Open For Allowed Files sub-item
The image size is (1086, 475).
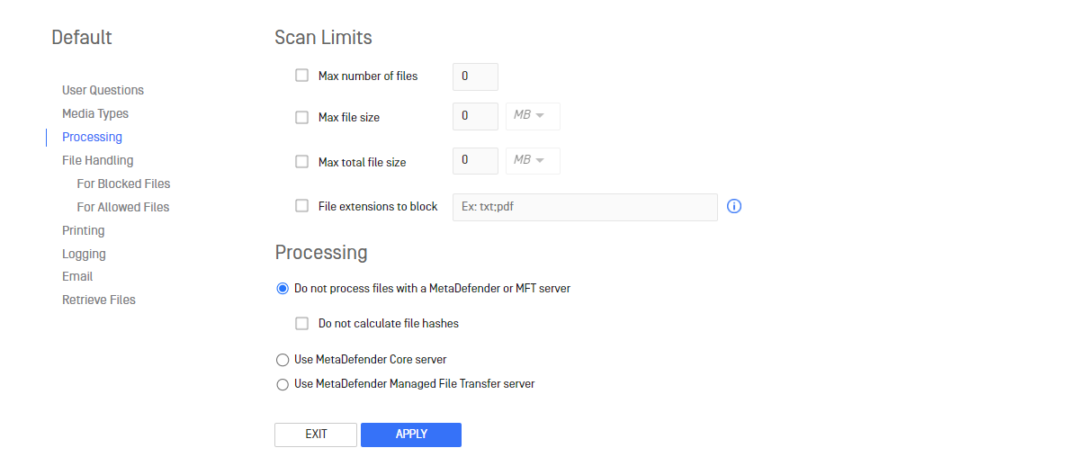[x=123, y=207]
